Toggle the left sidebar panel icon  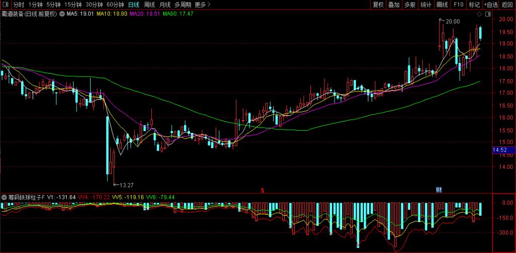6,5
